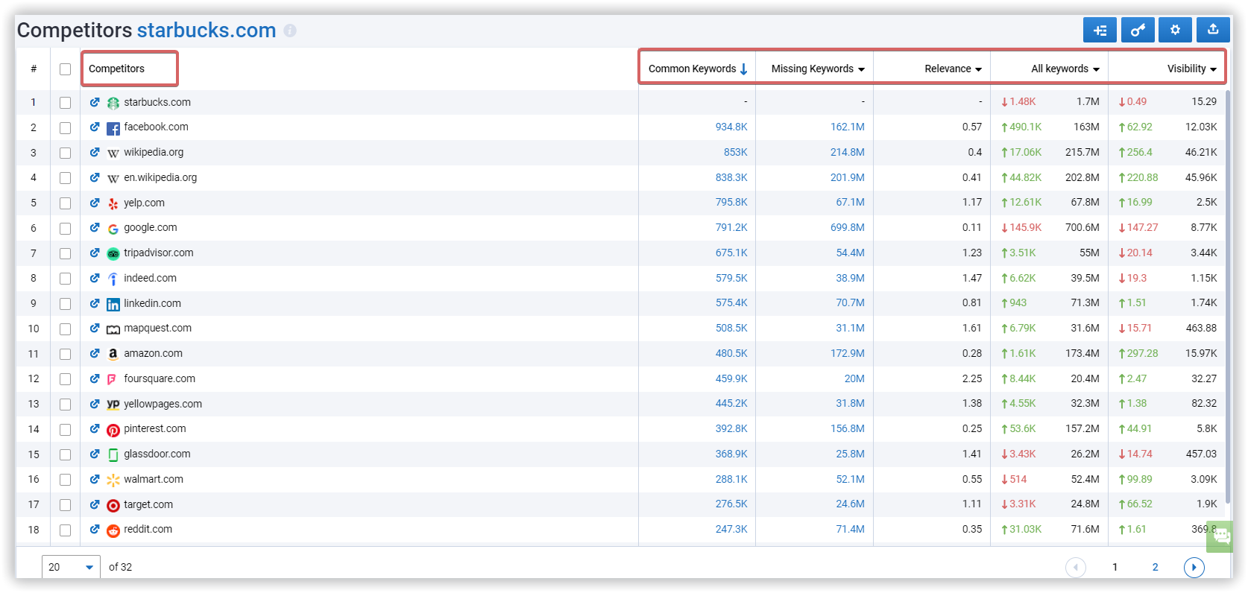Open common keywords 795.8K for yelp.com
Viewport: 1248px width, 593px height.
pos(731,203)
